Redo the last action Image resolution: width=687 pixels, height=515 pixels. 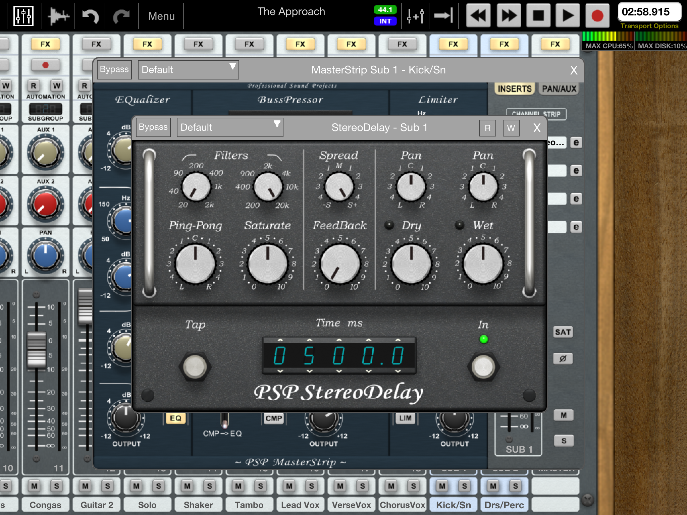(x=121, y=16)
